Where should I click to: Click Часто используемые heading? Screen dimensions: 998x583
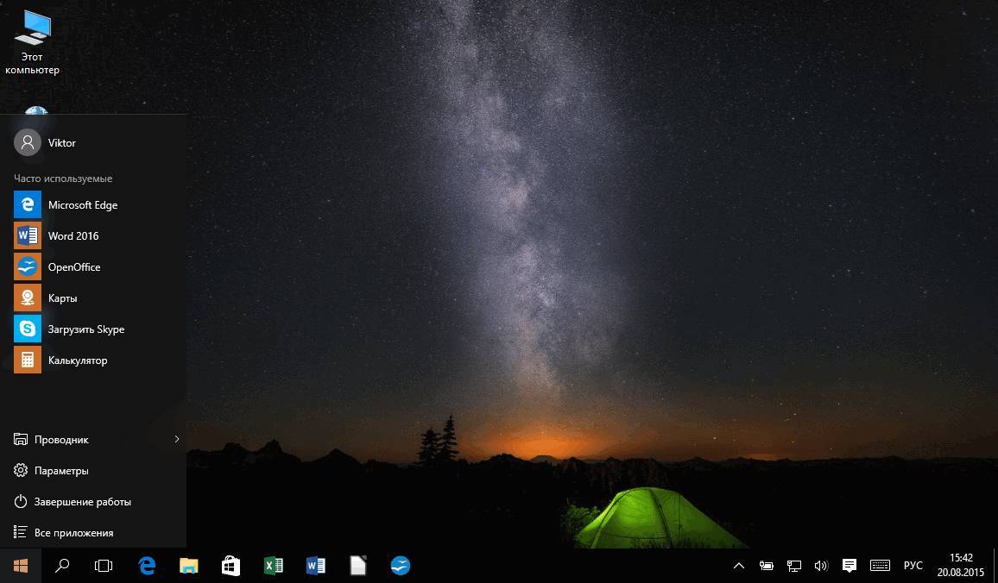pos(63,179)
